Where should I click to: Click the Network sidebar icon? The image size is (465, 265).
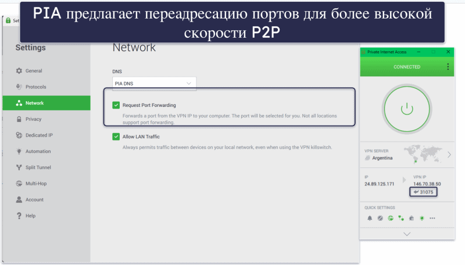coord(19,103)
